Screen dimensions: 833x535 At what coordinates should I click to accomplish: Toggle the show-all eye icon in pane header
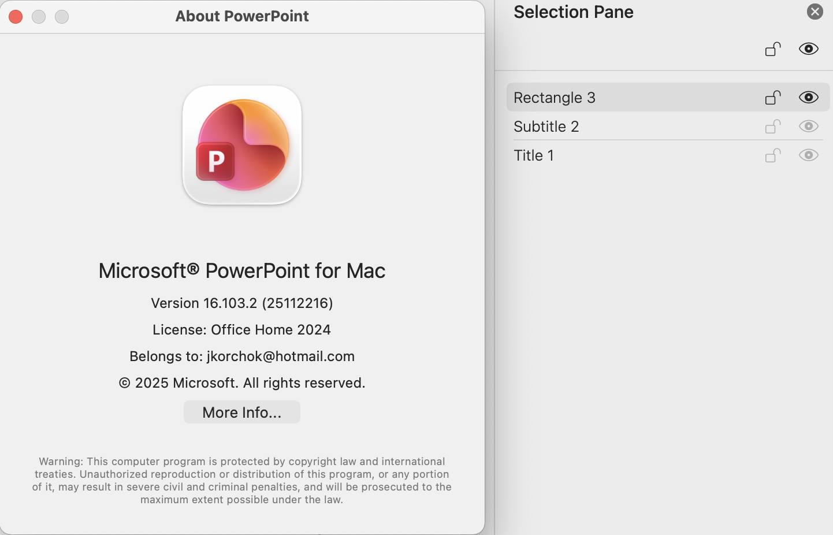tap(809, 49)
